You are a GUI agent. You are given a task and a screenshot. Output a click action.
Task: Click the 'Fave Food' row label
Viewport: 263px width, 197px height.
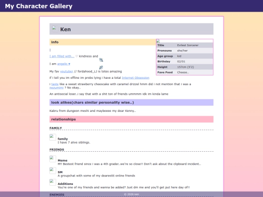click(x=165, y=72)
